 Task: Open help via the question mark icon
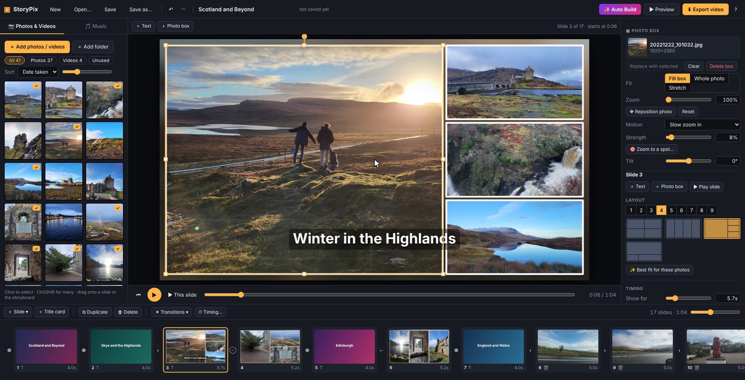pos(736,9)
